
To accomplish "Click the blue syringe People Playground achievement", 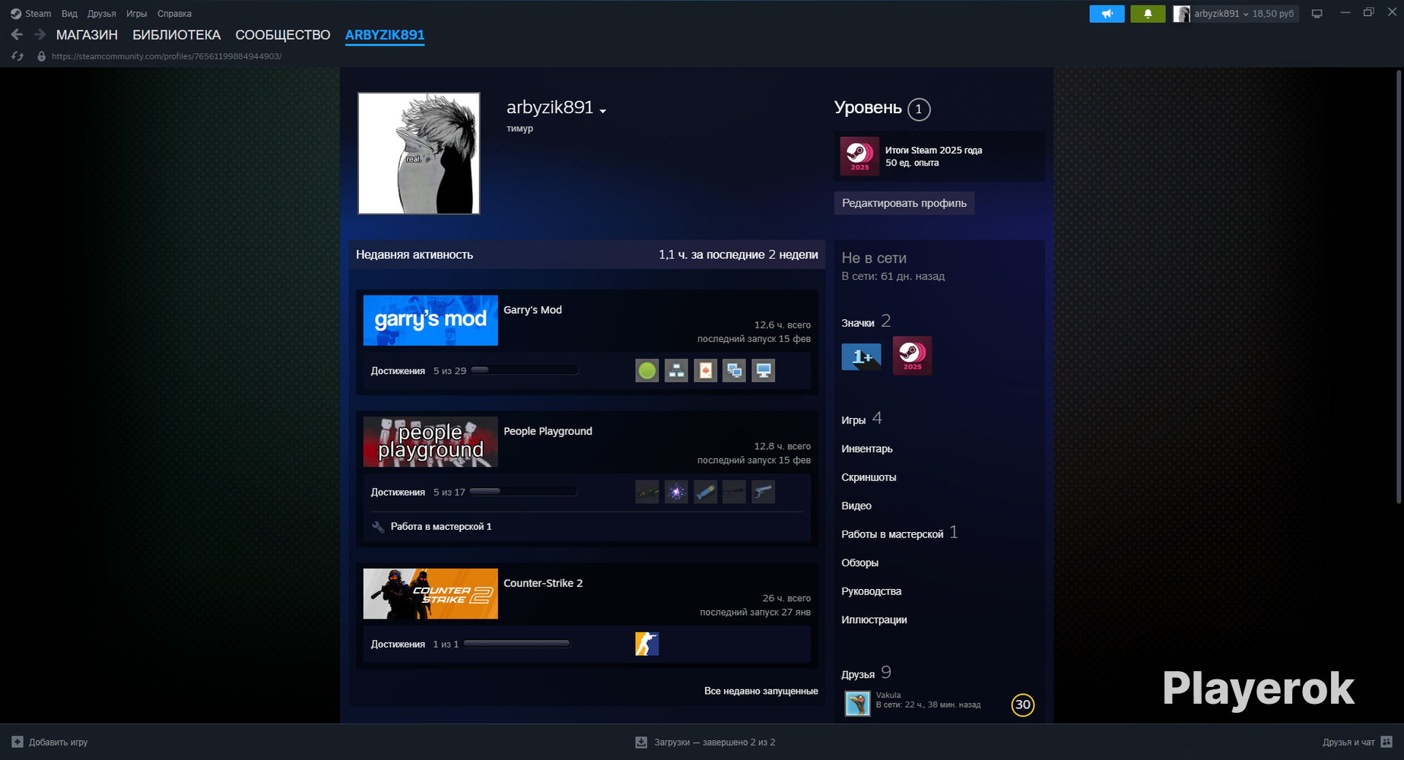I will click(705, 492).
